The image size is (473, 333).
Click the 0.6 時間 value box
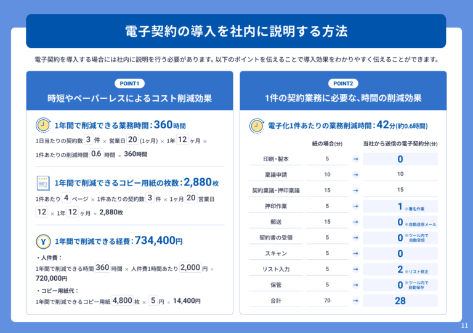pyautogui.click(x=96, y=154)
